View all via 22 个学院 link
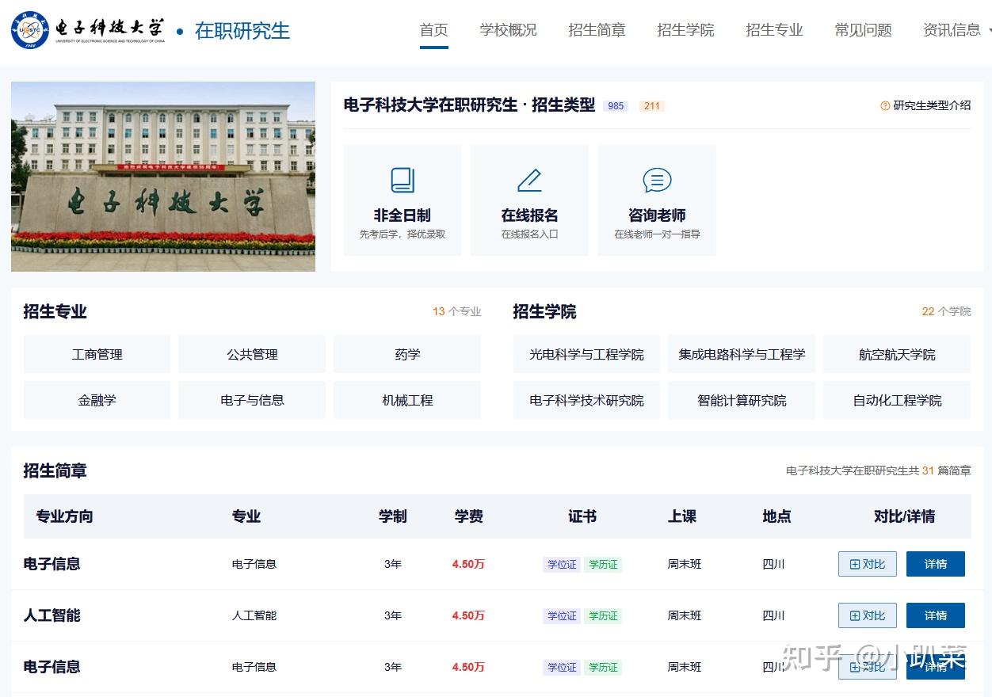992x697 pixels. click(x=946, y=311)
